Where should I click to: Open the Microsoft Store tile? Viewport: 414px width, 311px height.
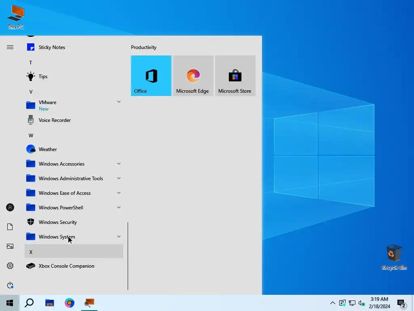point(235,76)
